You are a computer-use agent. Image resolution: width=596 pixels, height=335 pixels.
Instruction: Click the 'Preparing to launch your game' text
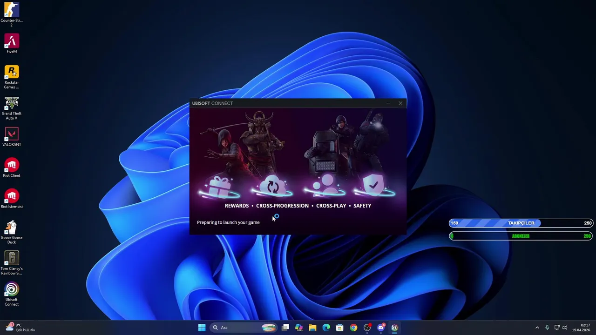228,222
